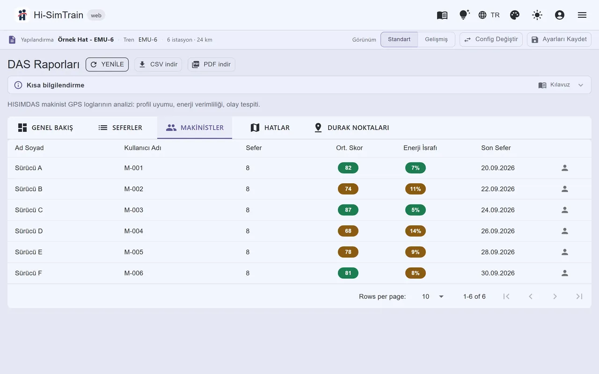Open the hamburger main menu
The height and width of the screenshot is (374, 599).
[582, 15]
